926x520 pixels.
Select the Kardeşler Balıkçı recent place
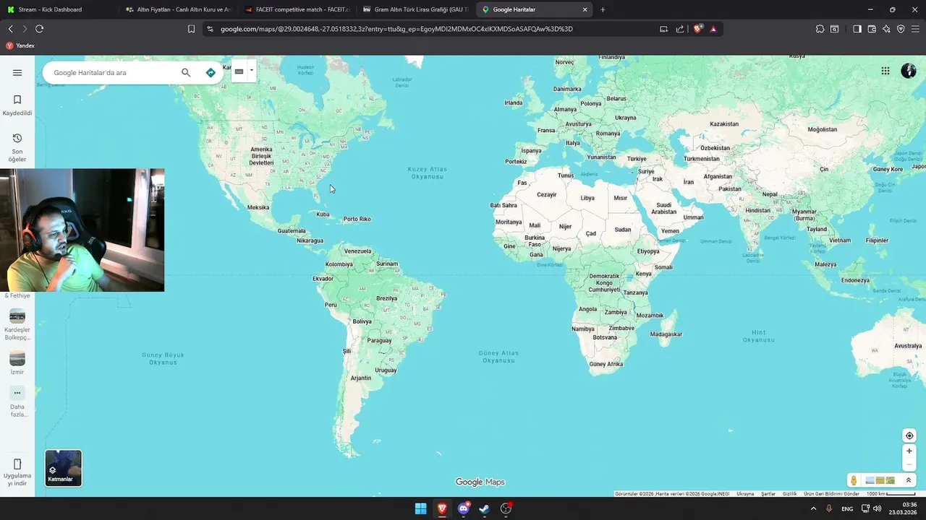tap(17, 324)
